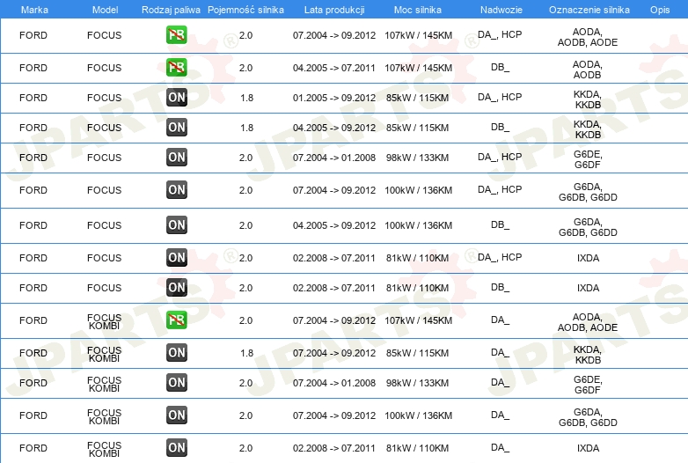The width and height of the screenshot is (688, 463).
Task: Click ON icon in Focus 100kW DA_, HCP row
Action: (176, 189)
